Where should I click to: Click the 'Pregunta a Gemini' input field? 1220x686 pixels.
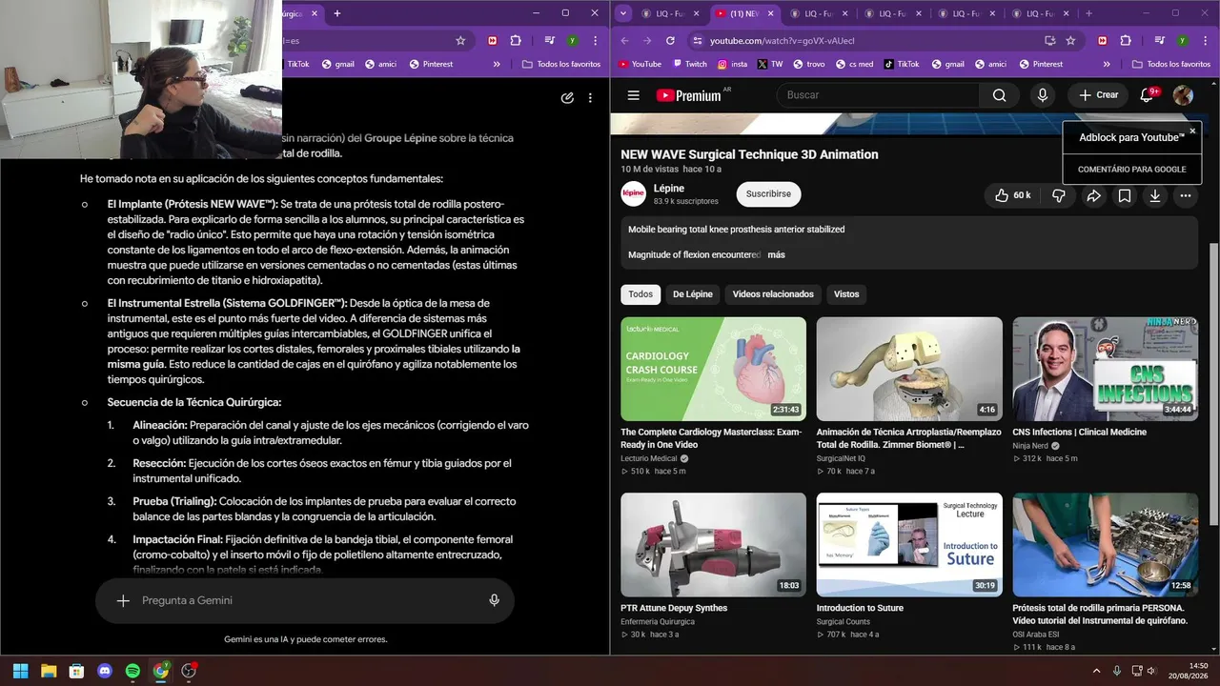pos(305,600)
